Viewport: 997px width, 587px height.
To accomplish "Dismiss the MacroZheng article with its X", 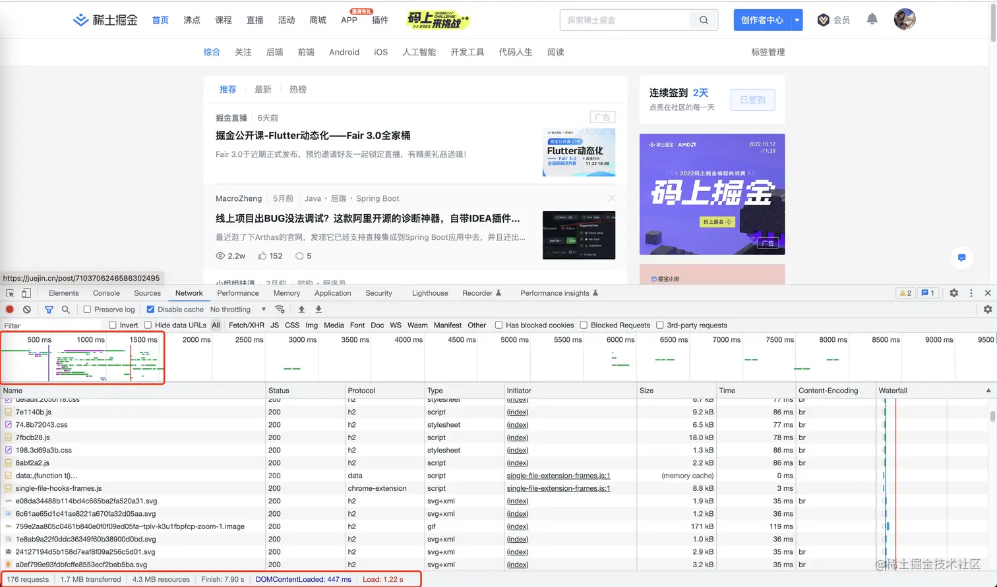I will [611, 198].
